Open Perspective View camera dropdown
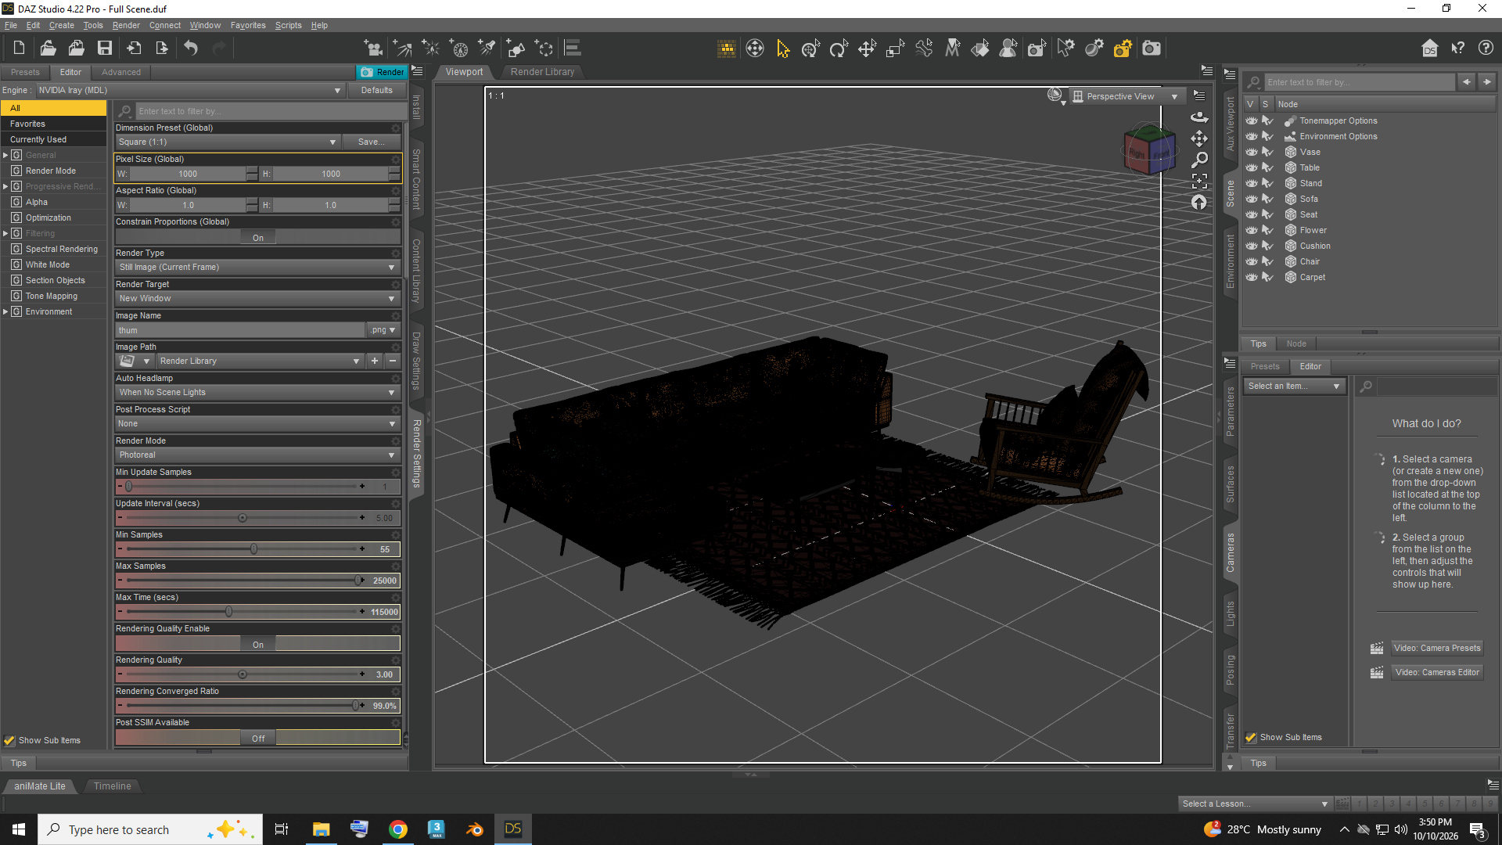 coord(1126,96)
